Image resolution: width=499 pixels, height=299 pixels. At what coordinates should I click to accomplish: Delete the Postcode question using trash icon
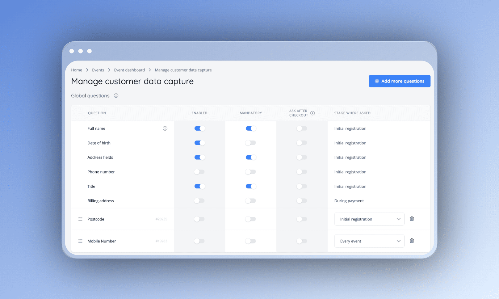(x=412, y=219)
